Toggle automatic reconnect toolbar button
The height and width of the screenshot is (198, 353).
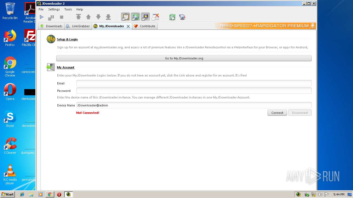(135, 17)
